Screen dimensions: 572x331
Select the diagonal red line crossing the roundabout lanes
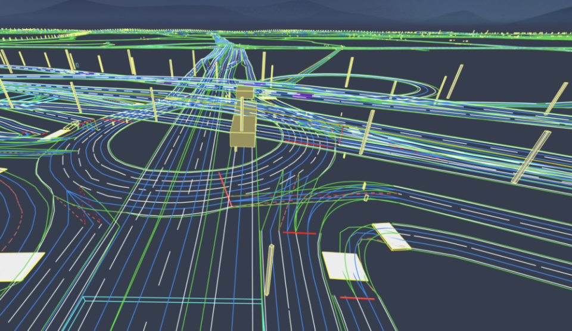click(225, 189)
